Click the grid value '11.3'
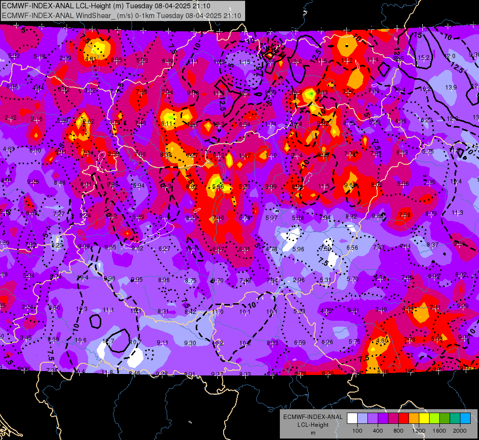 (x=457, y=213)
